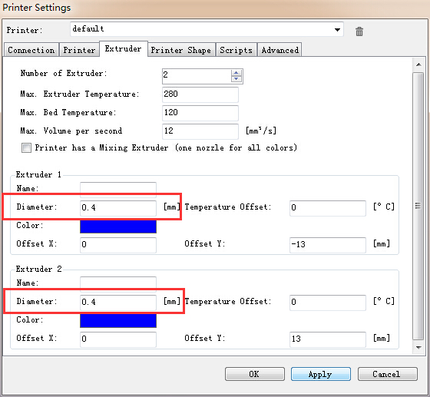Screen dimensions: 430x397
Task: Delete printer config with trash icon
Action: tap(359, 31)
